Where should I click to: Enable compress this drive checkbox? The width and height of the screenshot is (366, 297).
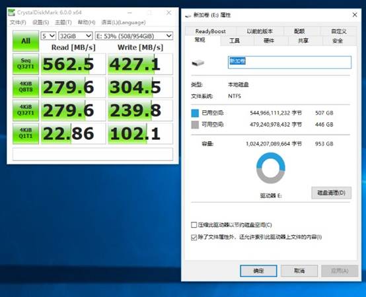tap(194, 225)
